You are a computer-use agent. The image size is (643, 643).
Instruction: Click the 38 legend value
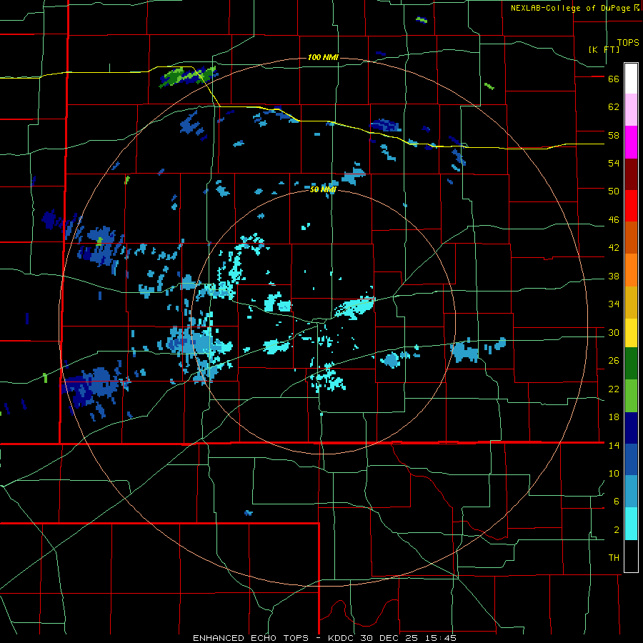click(x=614, y=276)
